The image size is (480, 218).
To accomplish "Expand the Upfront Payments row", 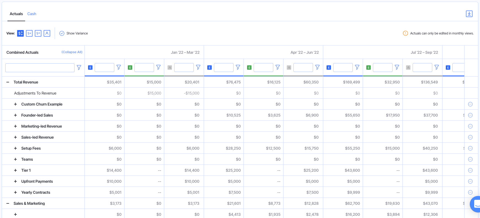I will pyautogui.click(x=15, y=181).
